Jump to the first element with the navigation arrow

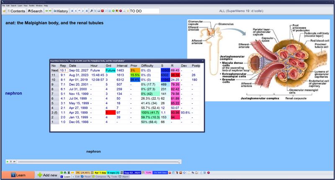[x=72, y=11]
